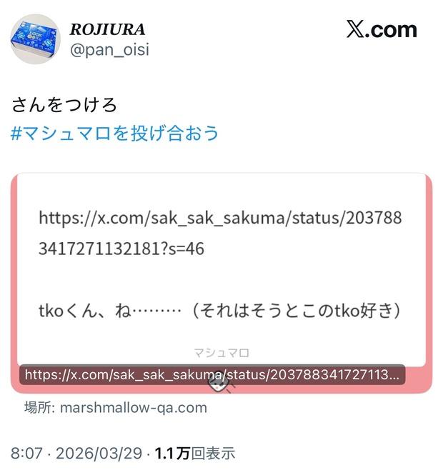Image resolution: width=443 pixels, height=475 pixels.
Task: Open the ROJIURA profile avatar
Action: point(36,39)
